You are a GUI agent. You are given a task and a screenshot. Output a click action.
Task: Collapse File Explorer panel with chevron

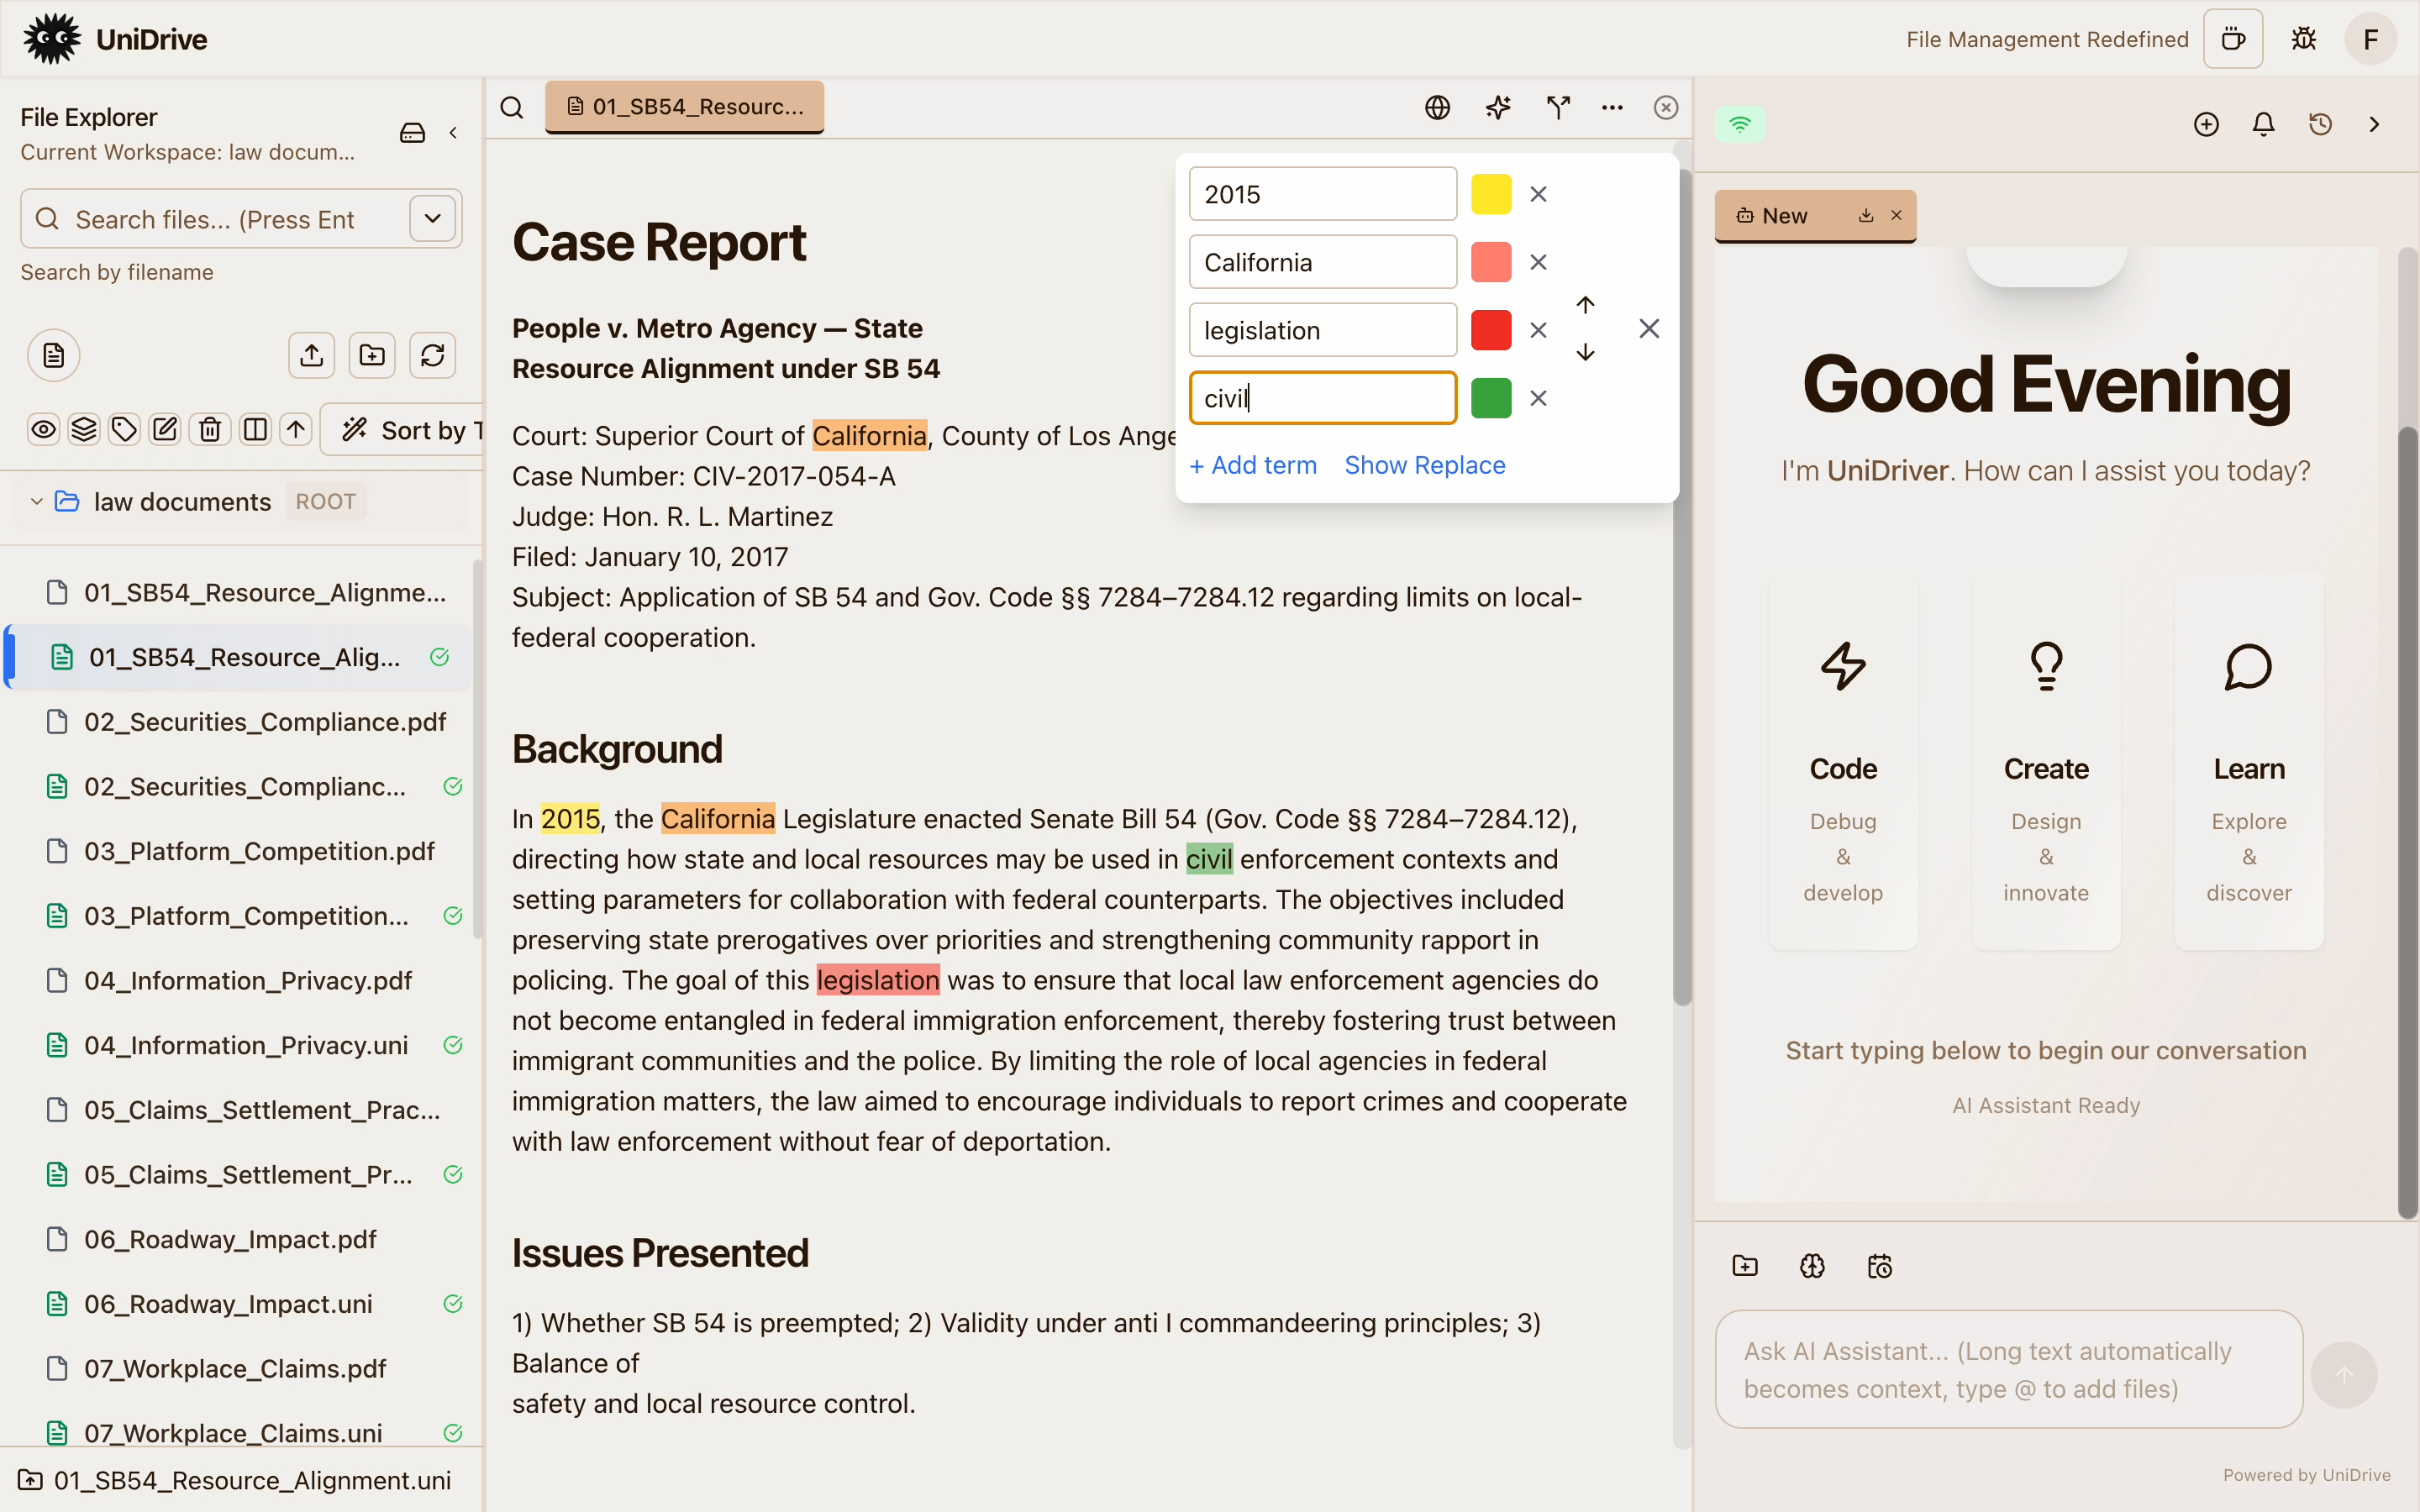click(x=453, y=132)
